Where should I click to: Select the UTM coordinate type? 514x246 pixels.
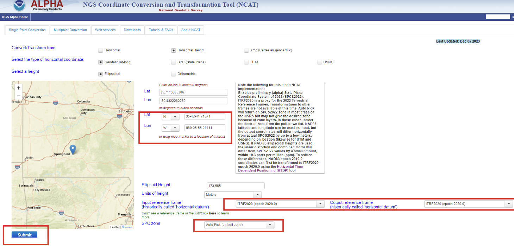point(246,62)
